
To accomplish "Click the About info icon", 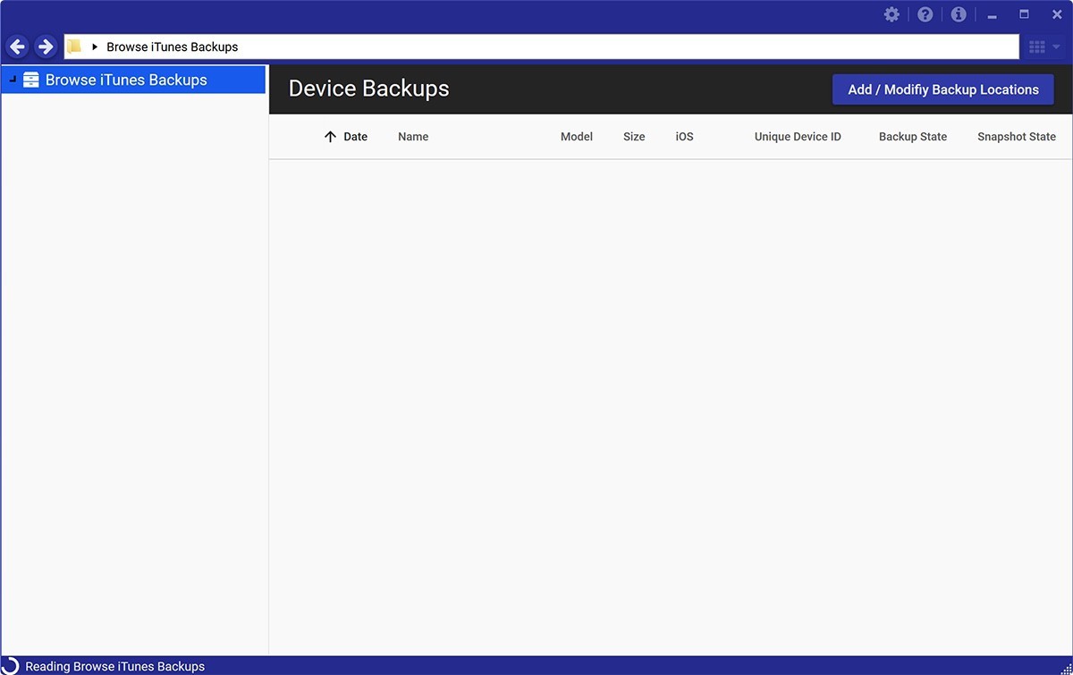I will click(x=958, y=14).
